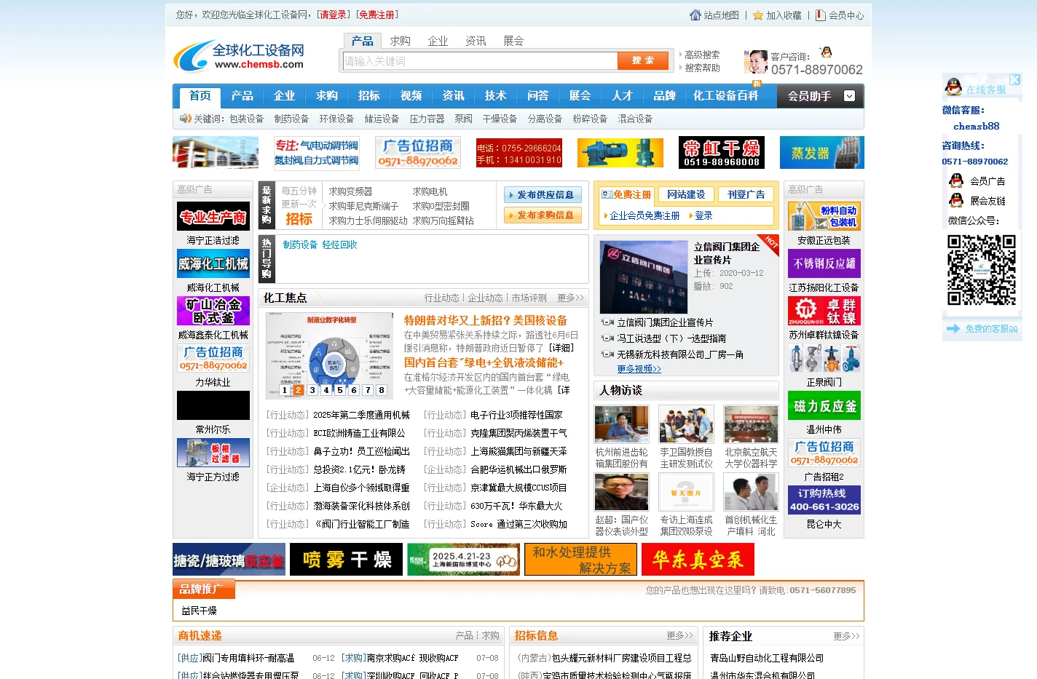Click the 发布求购信息 button
The width and height of the screenshot is (1037, 679).
tap(543, 215)
